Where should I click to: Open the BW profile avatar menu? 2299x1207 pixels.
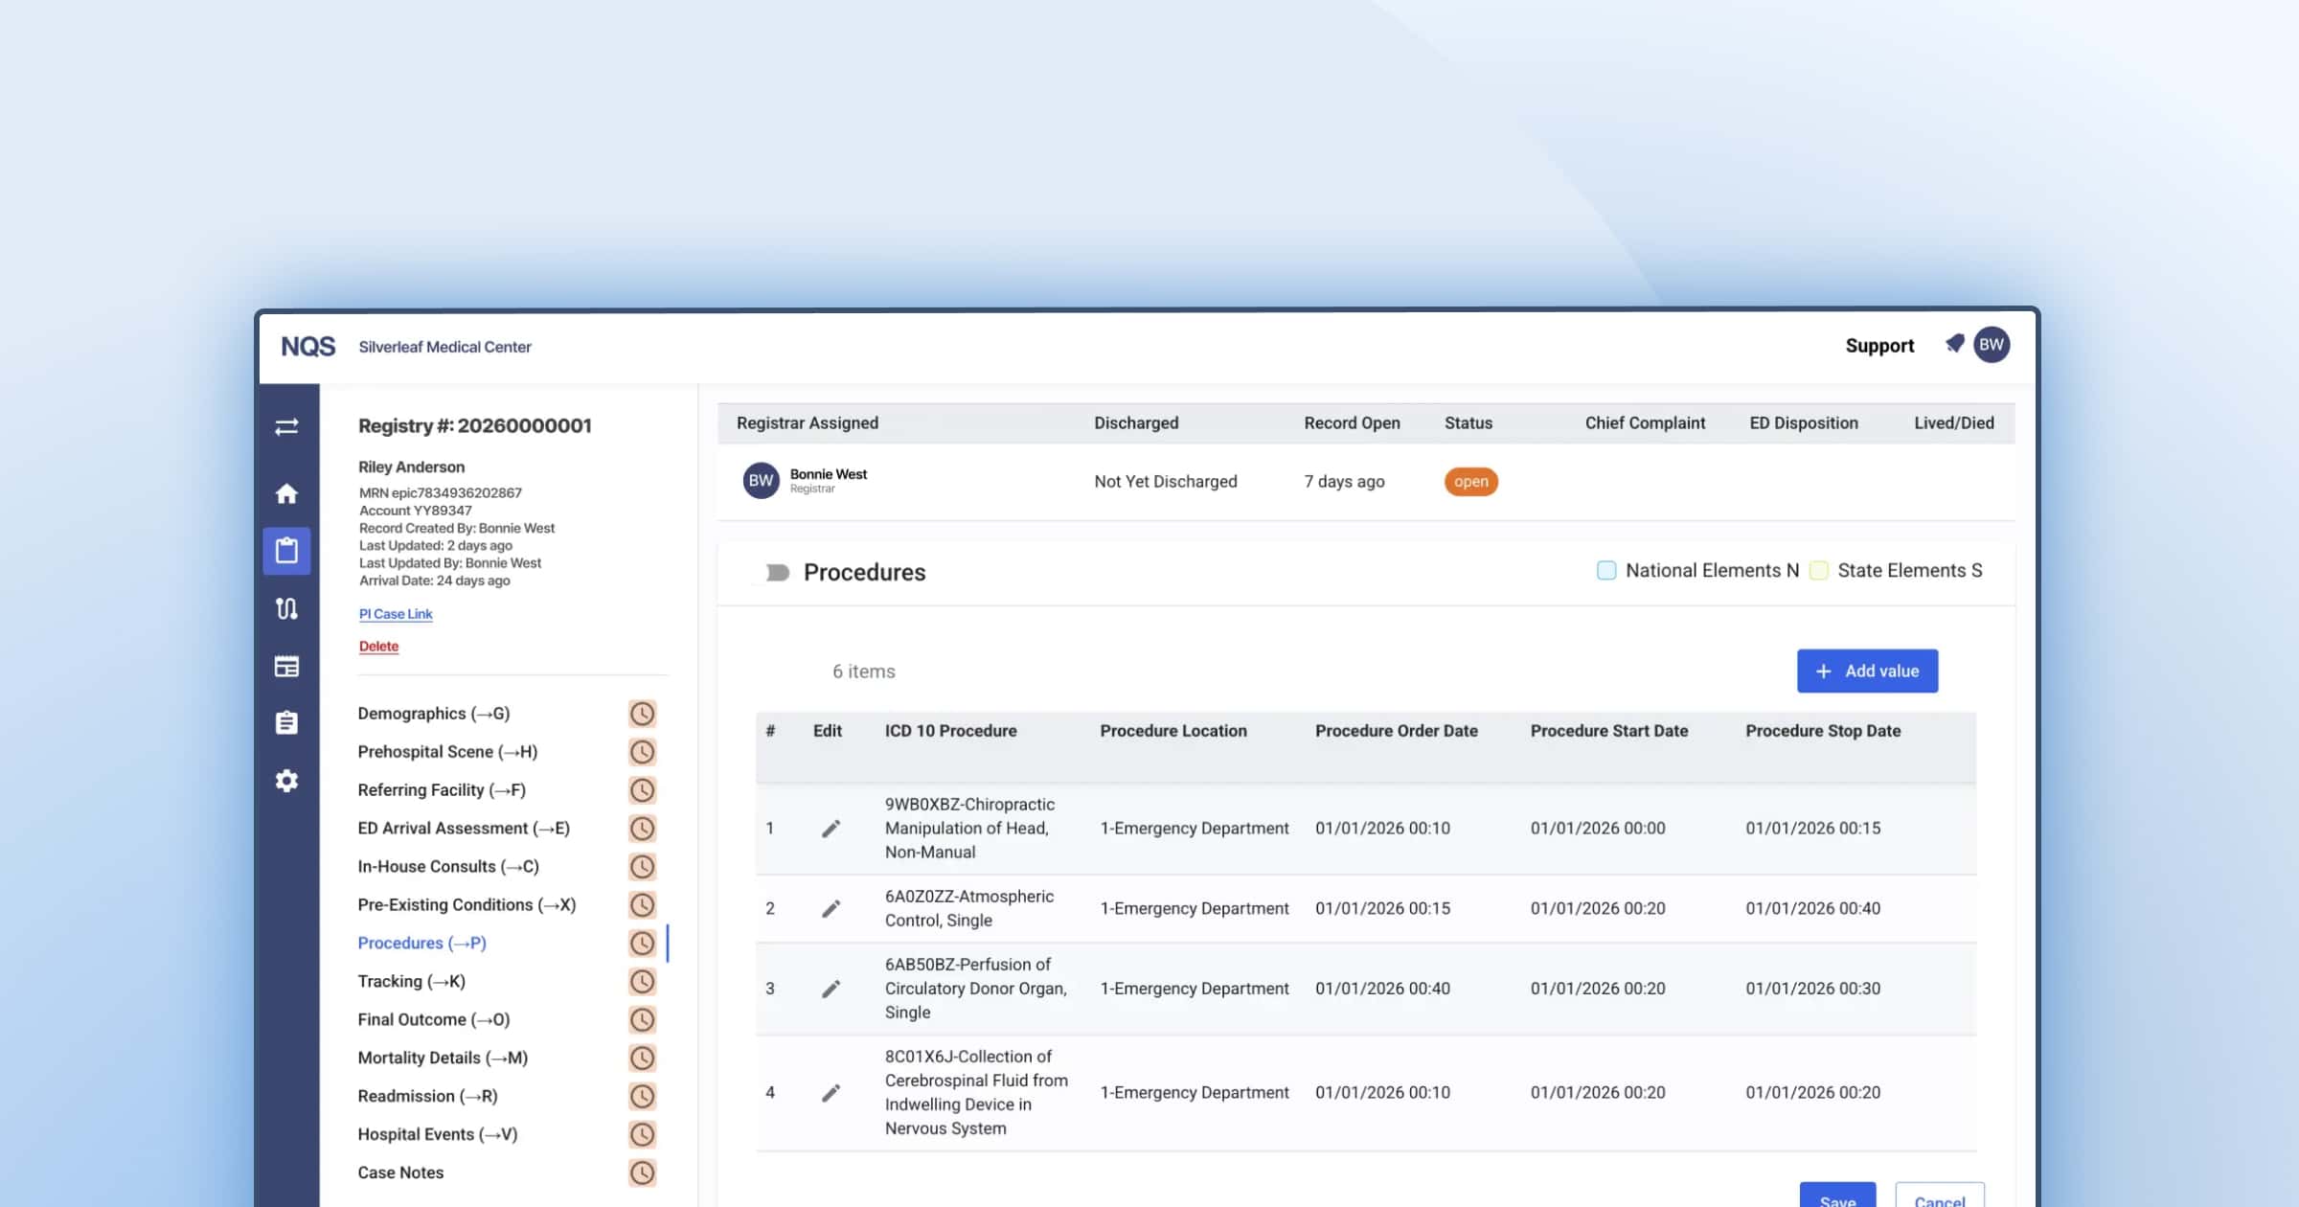(x=1991, y=345)
